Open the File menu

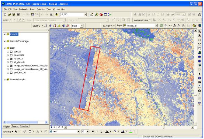(5, 9)
